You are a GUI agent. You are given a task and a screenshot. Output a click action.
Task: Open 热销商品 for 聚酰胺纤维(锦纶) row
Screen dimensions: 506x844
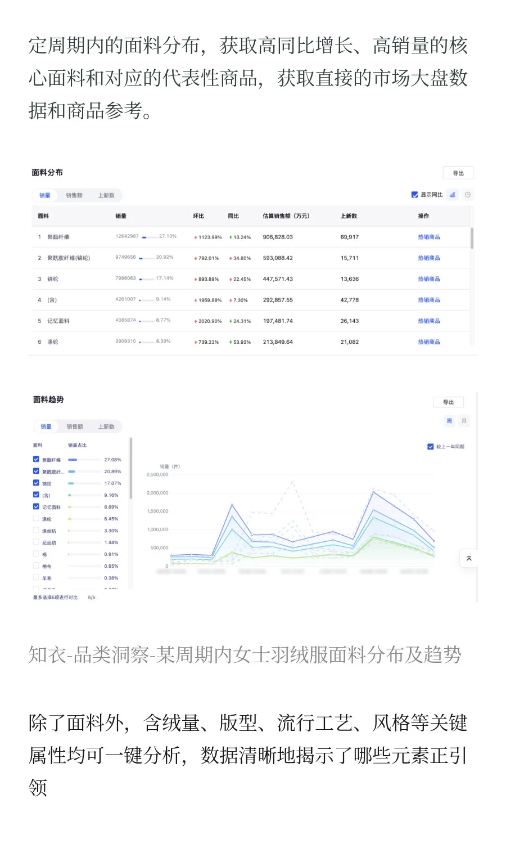pos(429,258)
